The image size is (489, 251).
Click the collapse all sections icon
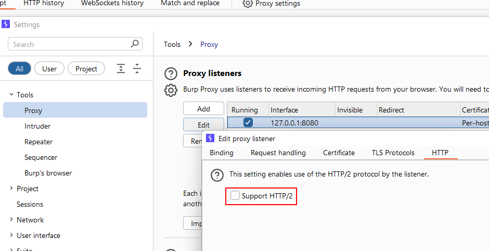pos(137,68)
